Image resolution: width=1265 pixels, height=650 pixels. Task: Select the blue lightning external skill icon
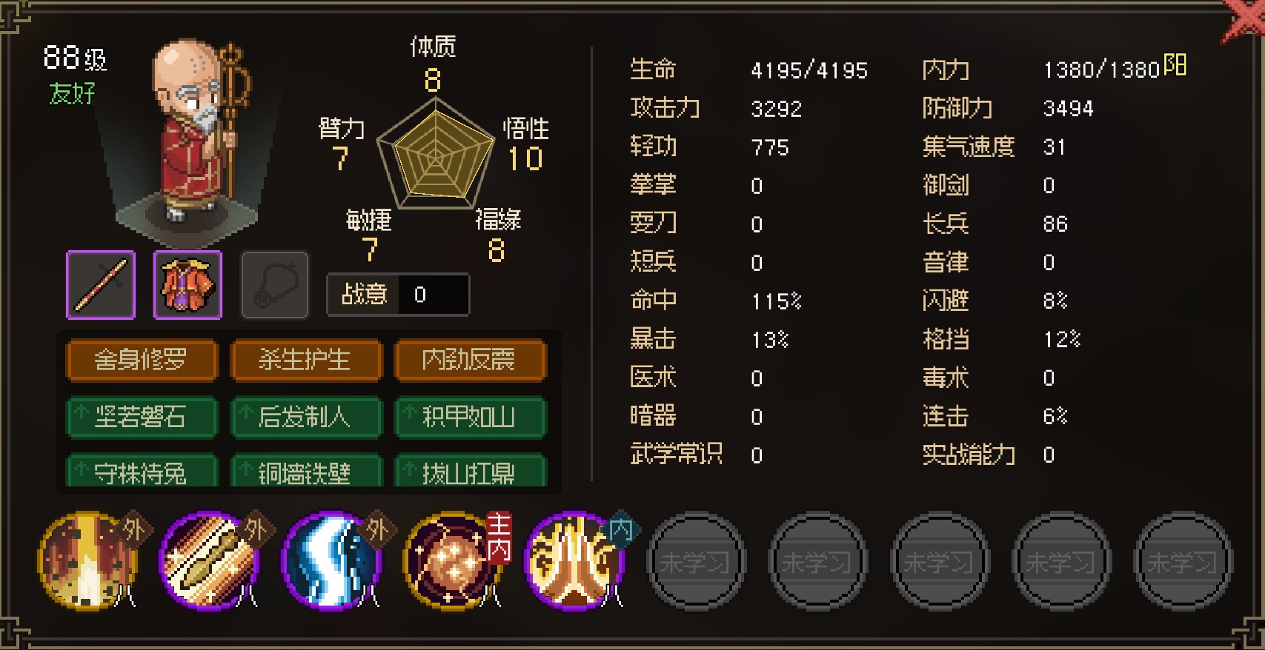[332, 560]
